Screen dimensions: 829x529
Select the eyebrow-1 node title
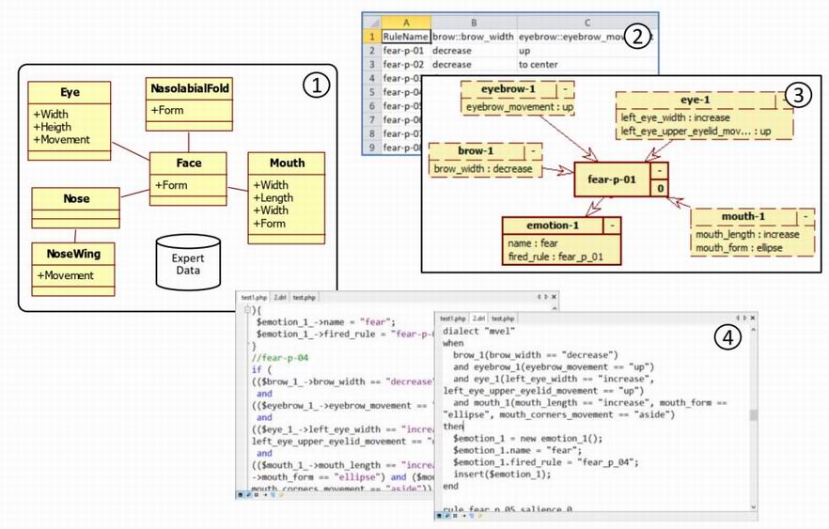point(508,89)
